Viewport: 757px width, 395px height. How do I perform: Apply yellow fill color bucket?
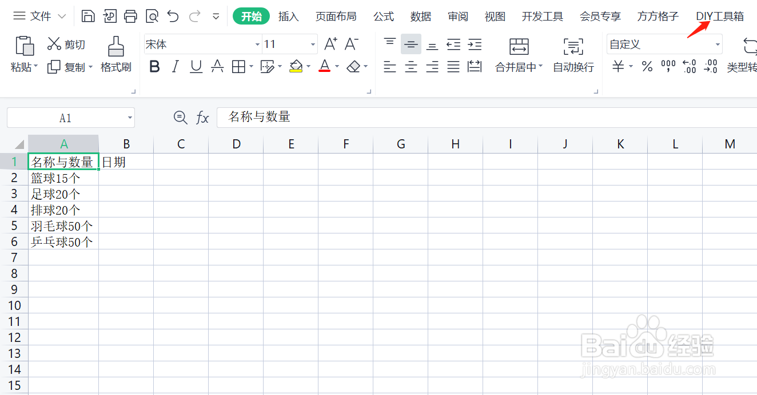[296, 67]
